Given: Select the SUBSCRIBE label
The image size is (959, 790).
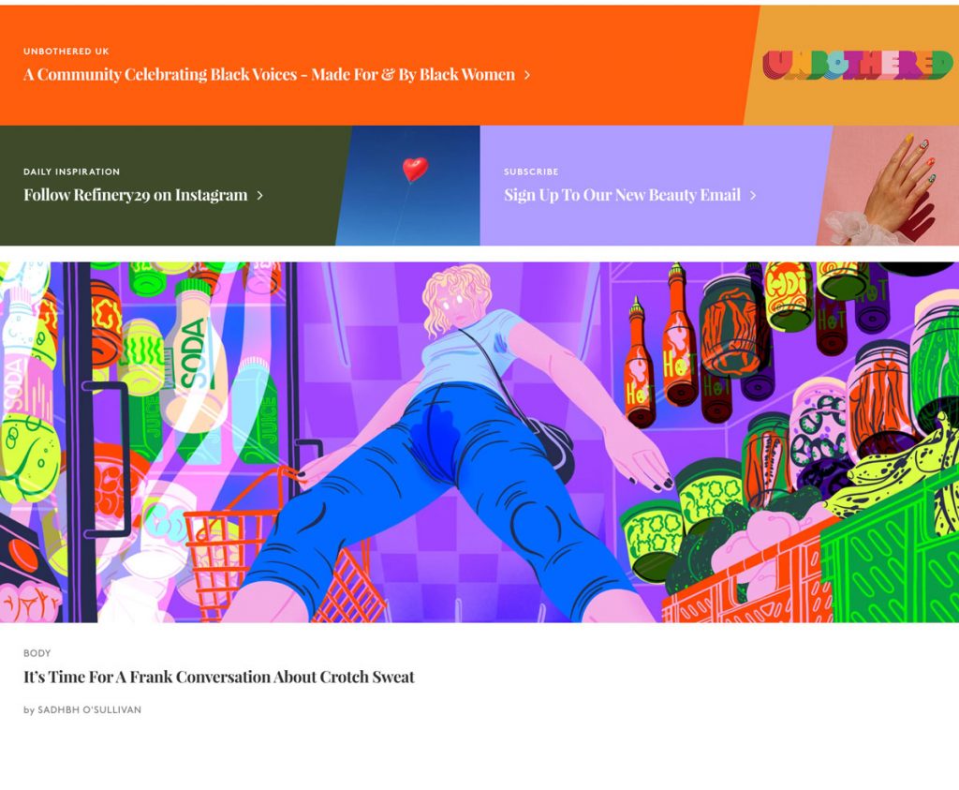Looking at the screenshot, I should click(531, 171).
